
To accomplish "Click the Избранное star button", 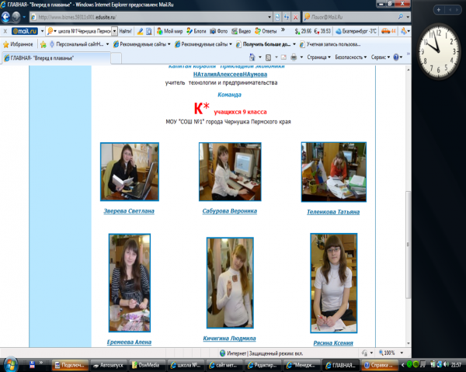I will pos(18,44).
